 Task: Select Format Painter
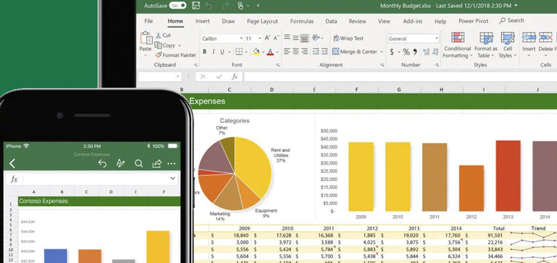tap(175, 55)
